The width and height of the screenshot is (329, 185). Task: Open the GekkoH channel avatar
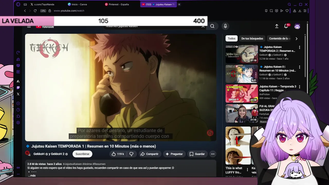click(28, 154)
